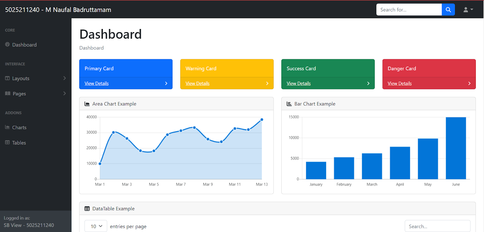Click the Warning Card title text
This screenshot has height=232, width=484.
[x=201, y=69]
